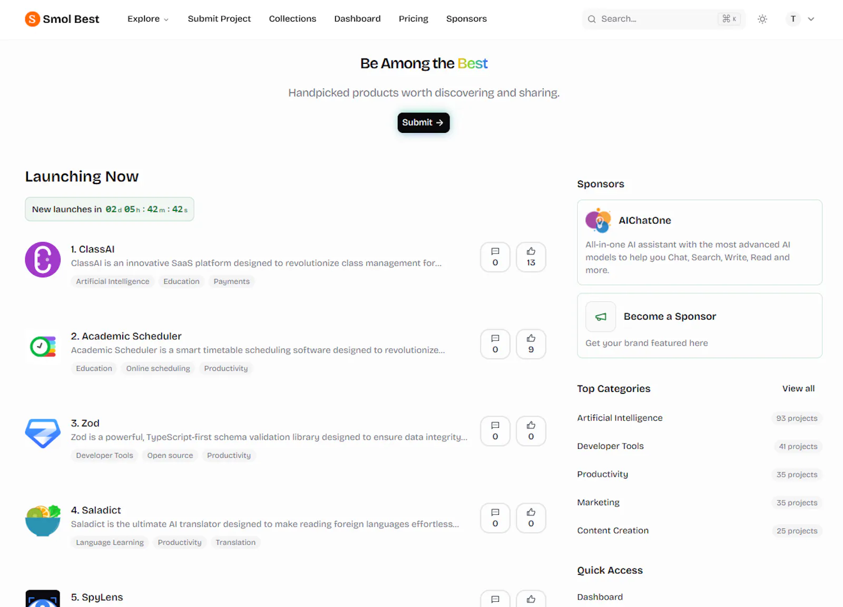Select the Open source tag
The height and width of the screenshot is (607, 843).
point(170,456)
